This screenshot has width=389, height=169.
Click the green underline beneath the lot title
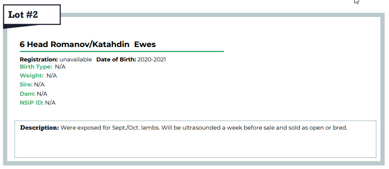click(122, 52)
